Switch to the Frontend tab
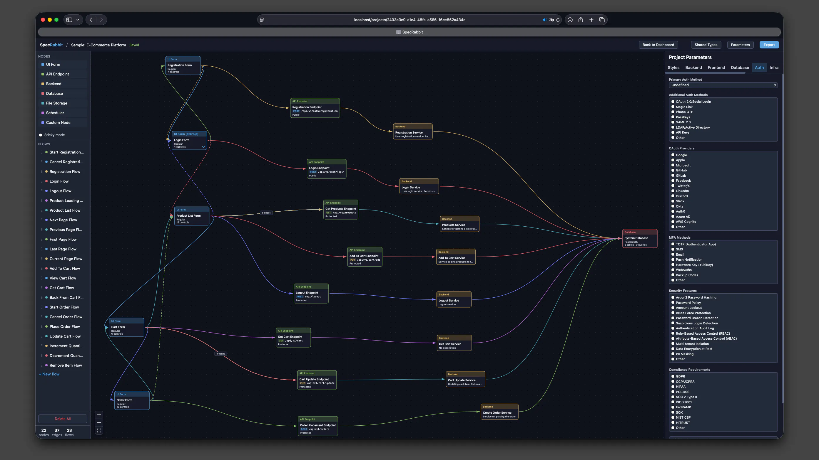Screen dimensions: 819x460 click(716, 68)
